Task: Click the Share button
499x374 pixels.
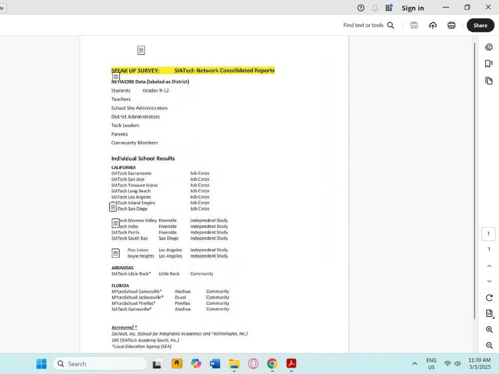Action: pyautogui.click(x=480, y=25)
